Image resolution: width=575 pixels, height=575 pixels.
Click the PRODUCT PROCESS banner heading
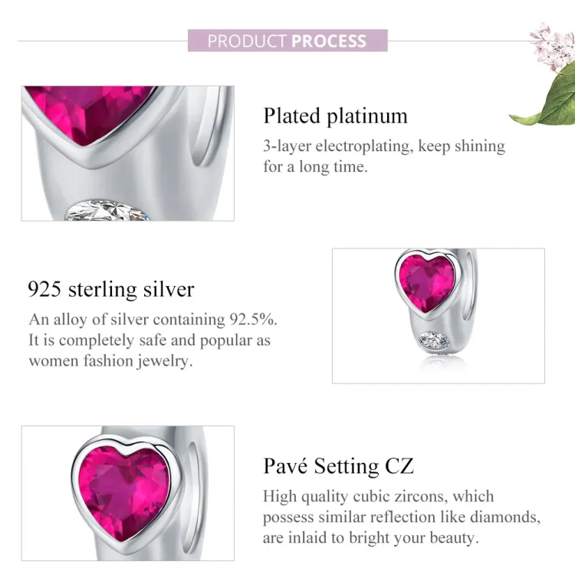click(287, 41)
